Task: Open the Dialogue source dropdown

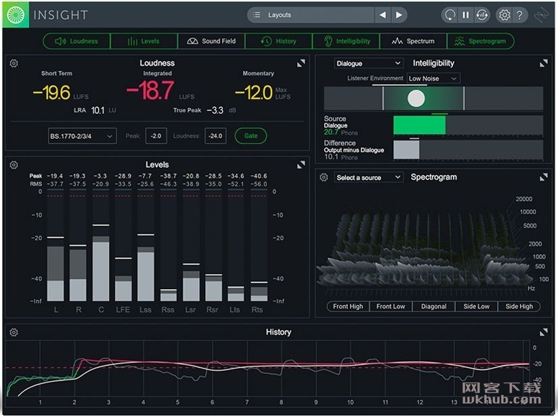Action: [x=368, y=64]
